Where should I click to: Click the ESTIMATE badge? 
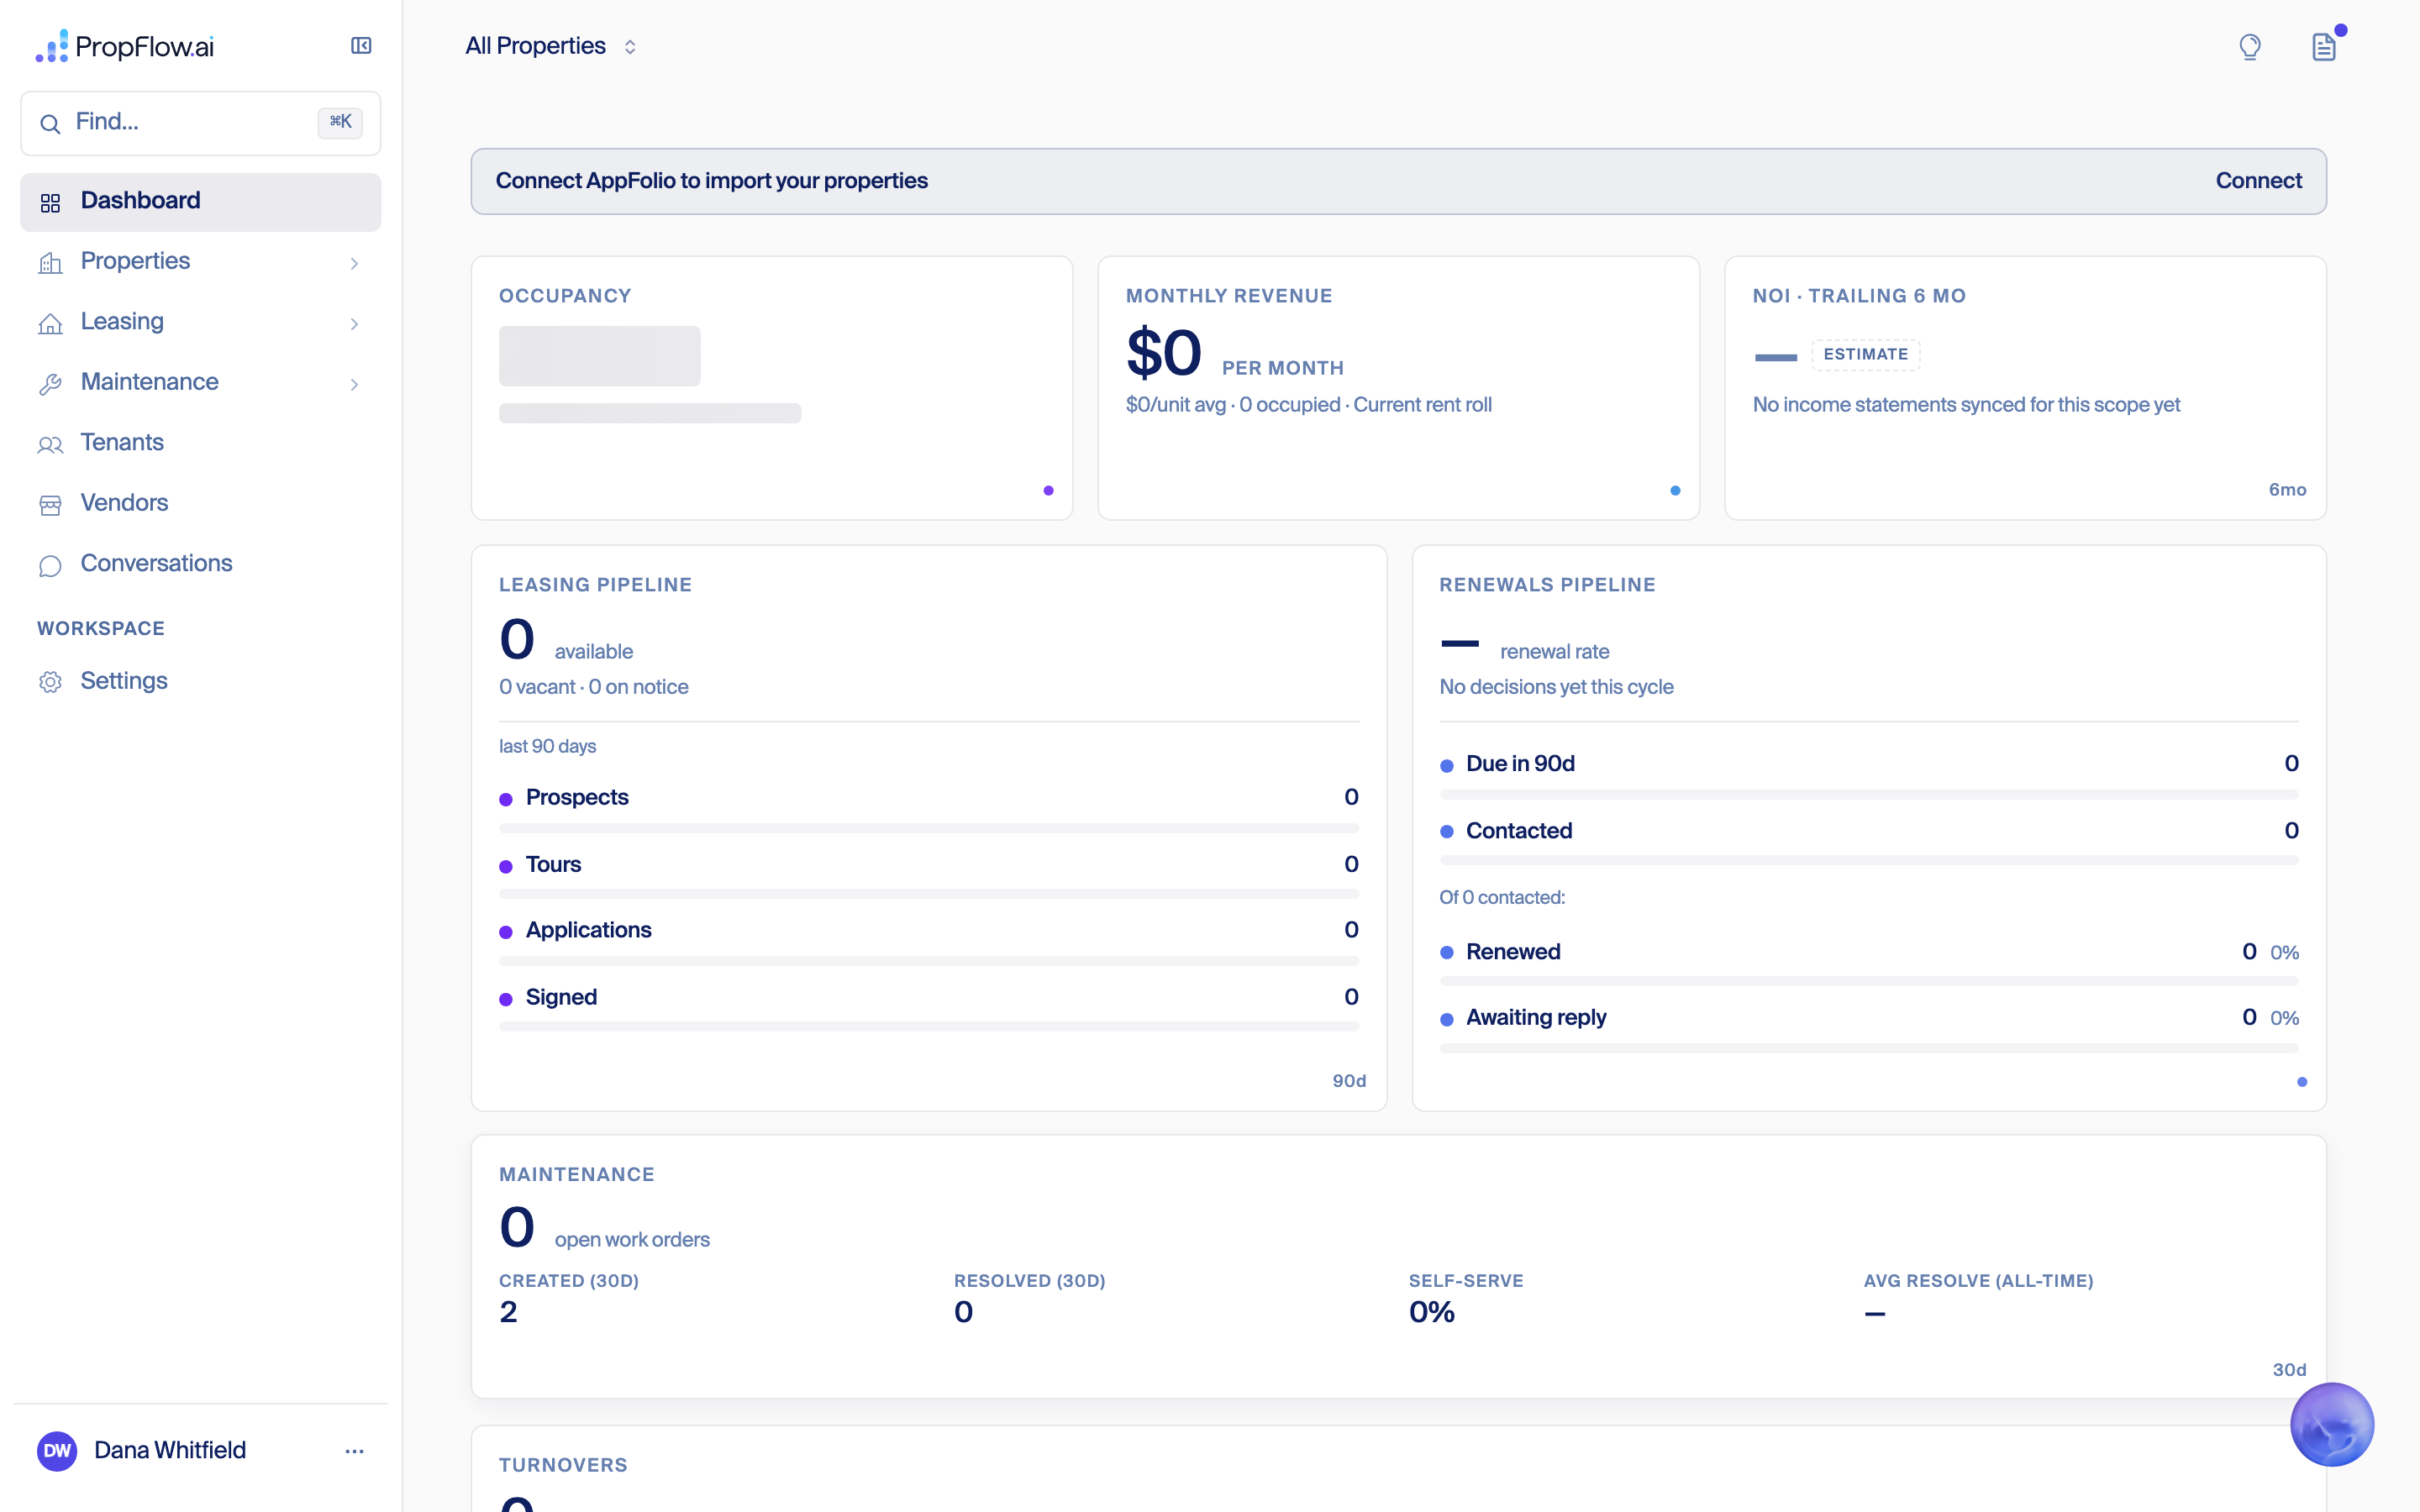click(1866, 354)
